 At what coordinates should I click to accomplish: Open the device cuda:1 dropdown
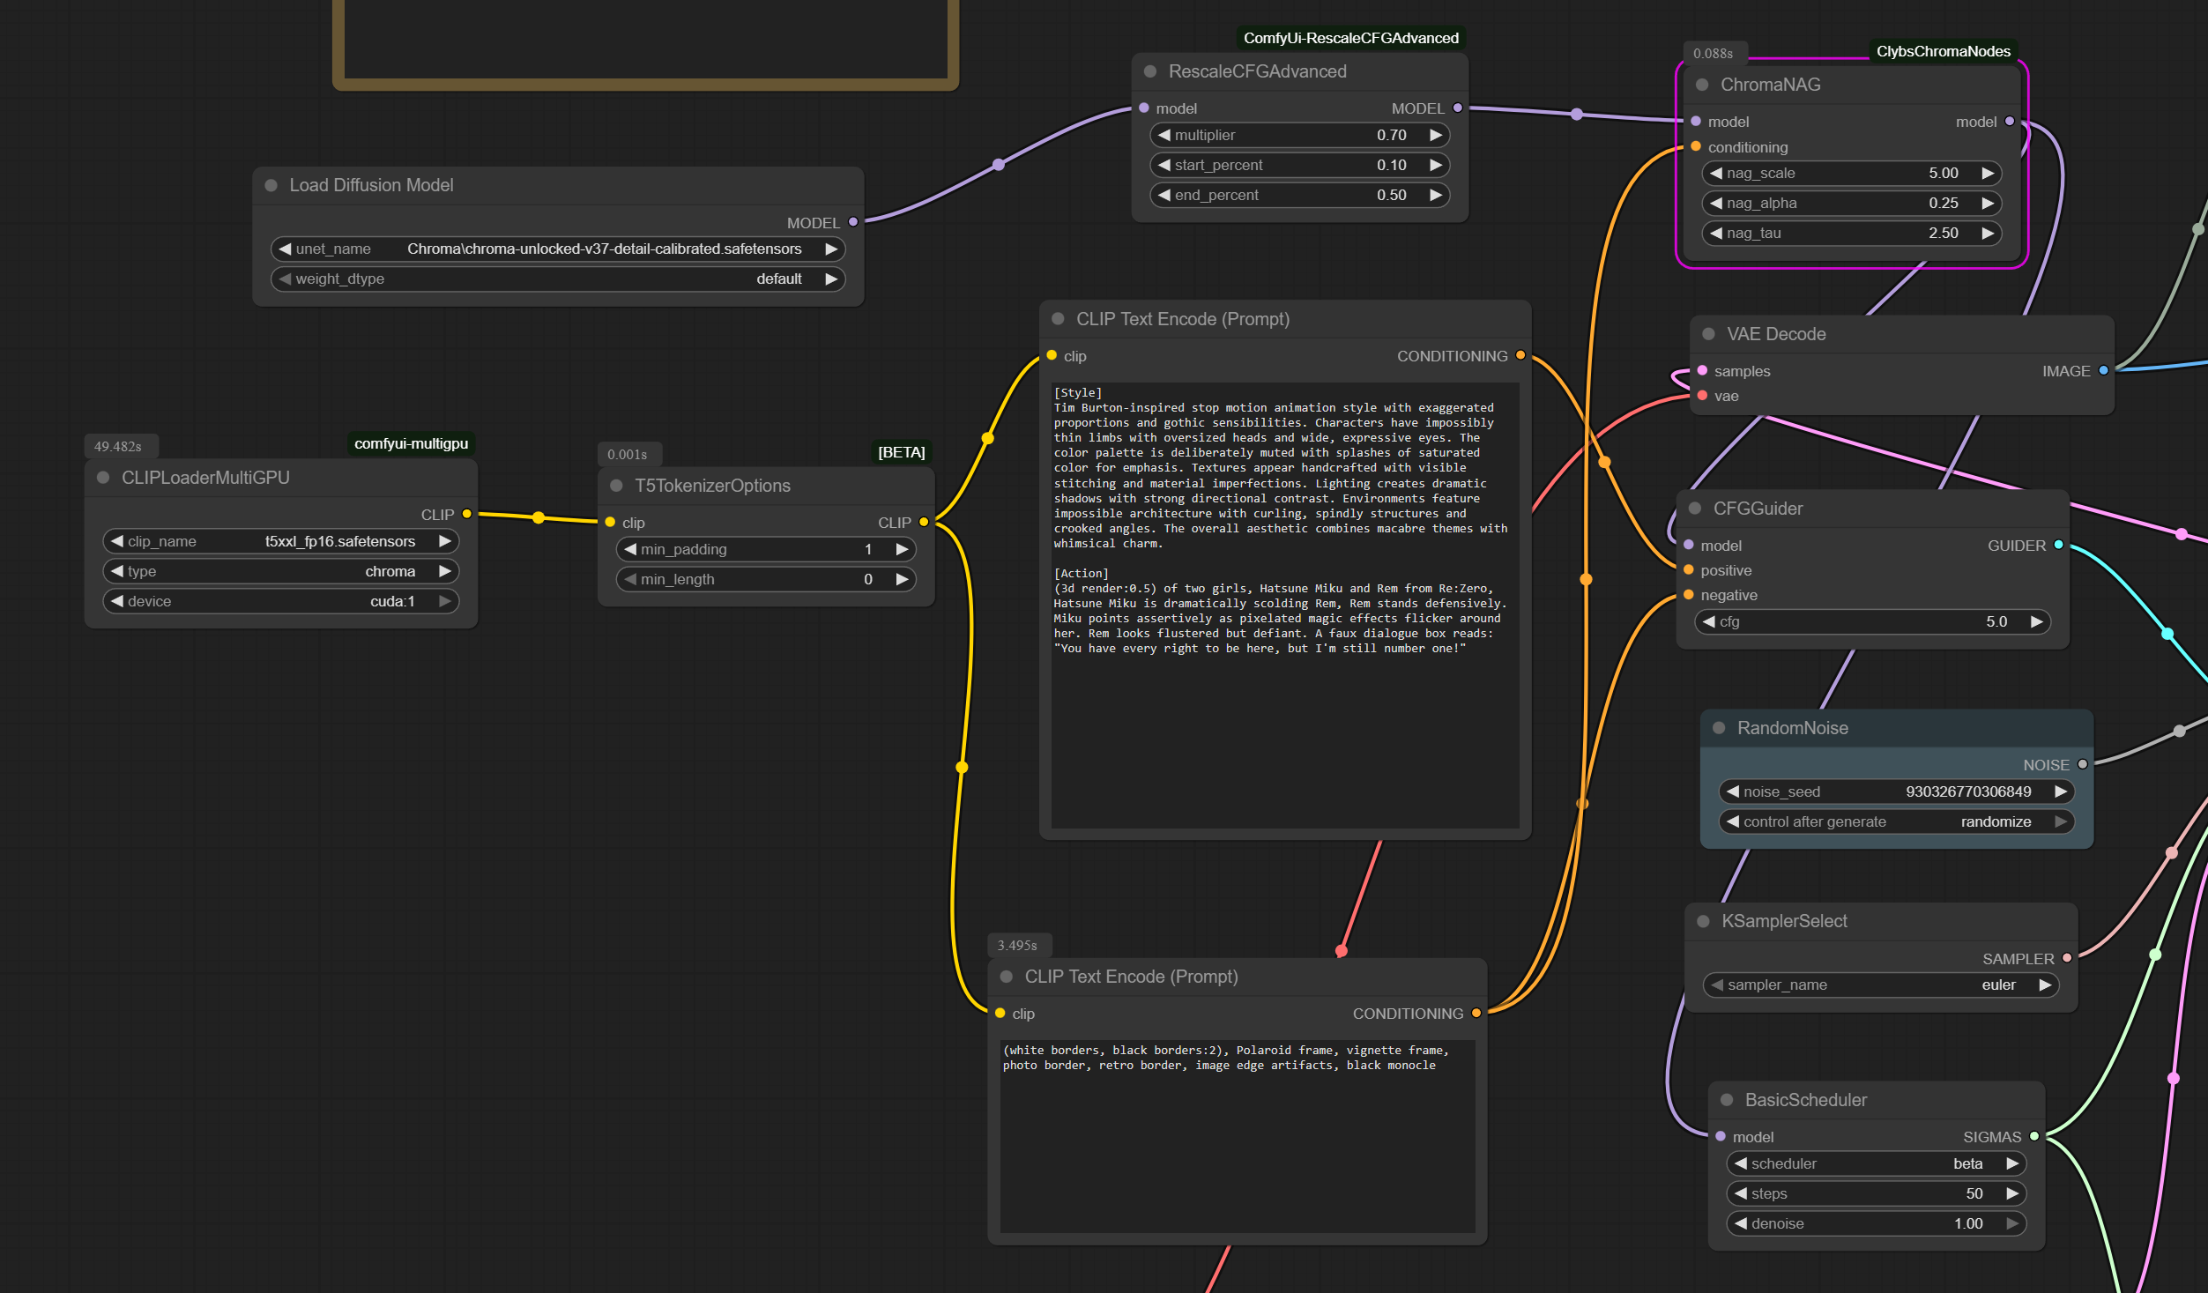point(281,601)
